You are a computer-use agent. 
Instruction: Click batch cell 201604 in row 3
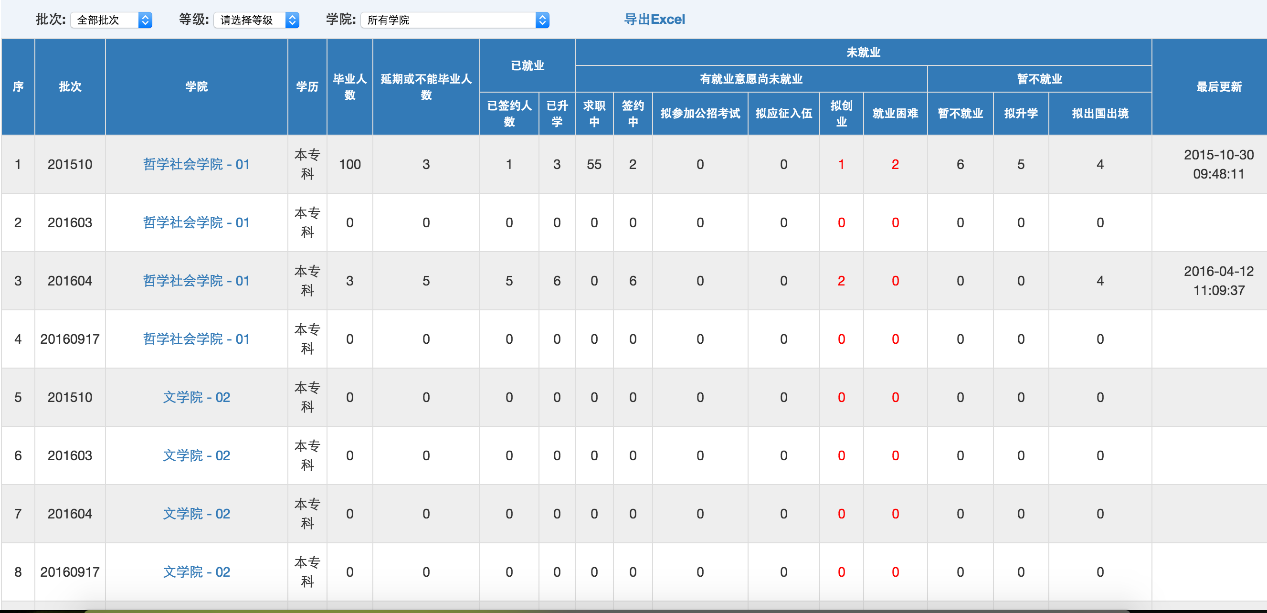click(x=70, y=281)
